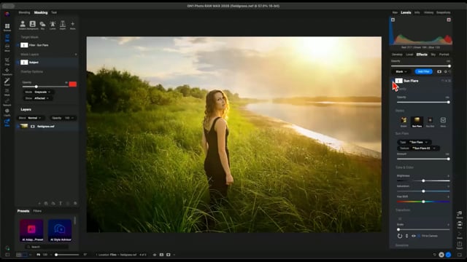467x262 pixels.
Task: Open the Show Affected dropdown
Action: point(37,98)
